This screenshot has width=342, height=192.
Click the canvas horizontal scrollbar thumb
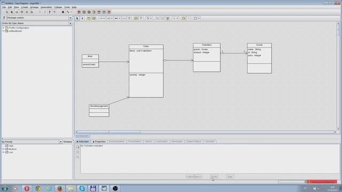click(109, 132)
